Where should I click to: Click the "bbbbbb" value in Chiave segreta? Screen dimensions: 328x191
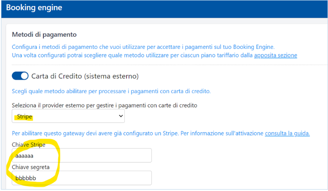coord(26,178)
